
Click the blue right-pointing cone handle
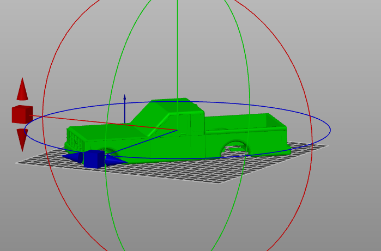click(x=116, y=160)
